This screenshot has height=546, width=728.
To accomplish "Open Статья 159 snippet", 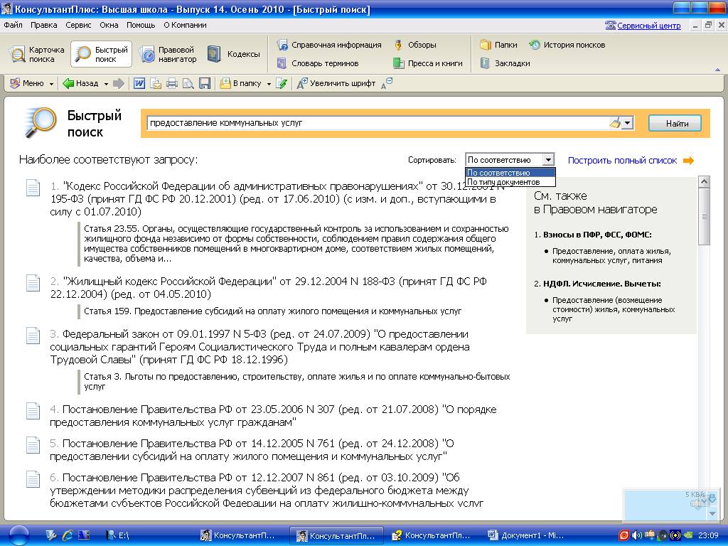I will 272,311.
